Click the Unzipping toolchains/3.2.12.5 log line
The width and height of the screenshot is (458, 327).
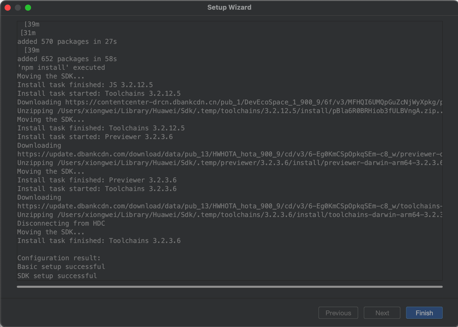coord(230,111)
